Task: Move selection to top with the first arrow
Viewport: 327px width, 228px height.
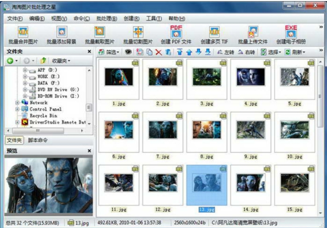Action: point(180,52)
